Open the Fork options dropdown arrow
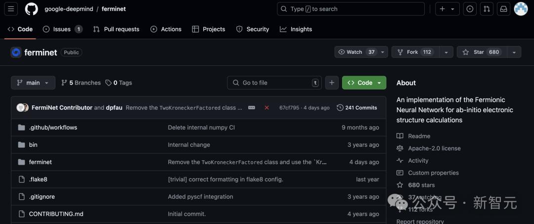The image size is (534, 224). coord(446,52)
